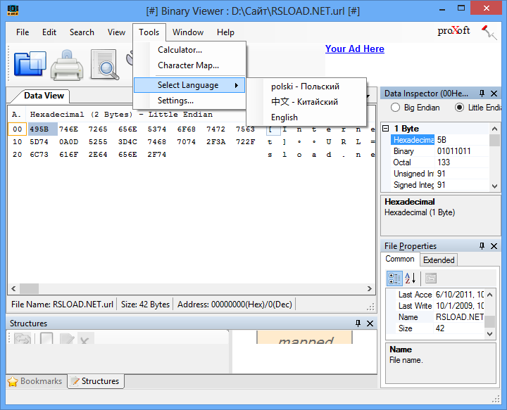This screenshot has height=410, width=507.
Task: Open the Window menu
Action: point(188,32)
